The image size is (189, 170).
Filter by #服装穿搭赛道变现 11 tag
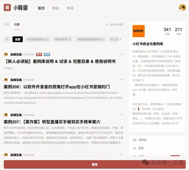coord(91,39)
